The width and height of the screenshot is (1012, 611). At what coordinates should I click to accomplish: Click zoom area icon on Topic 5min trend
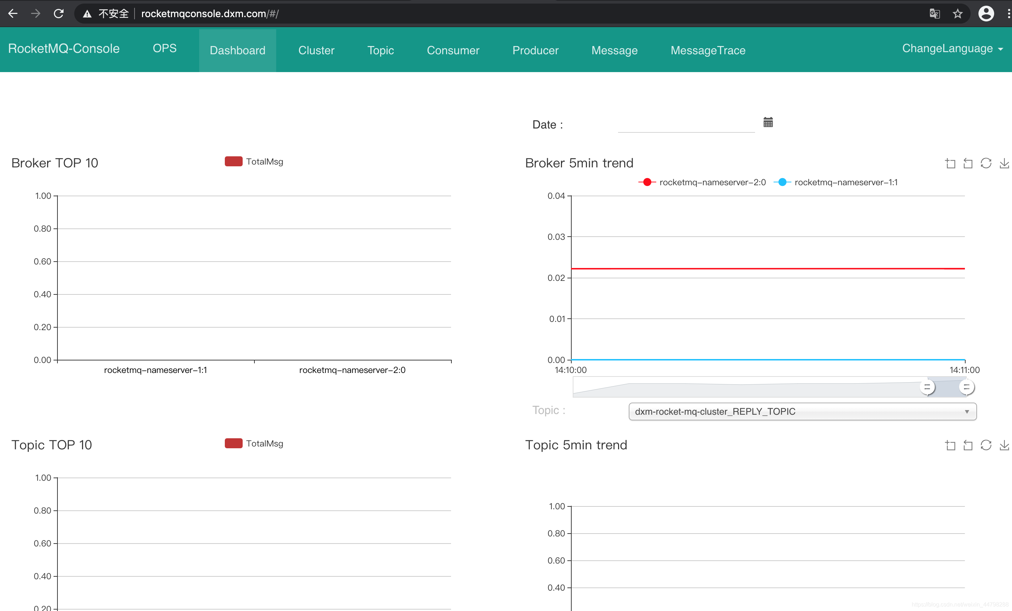point(950,445)
